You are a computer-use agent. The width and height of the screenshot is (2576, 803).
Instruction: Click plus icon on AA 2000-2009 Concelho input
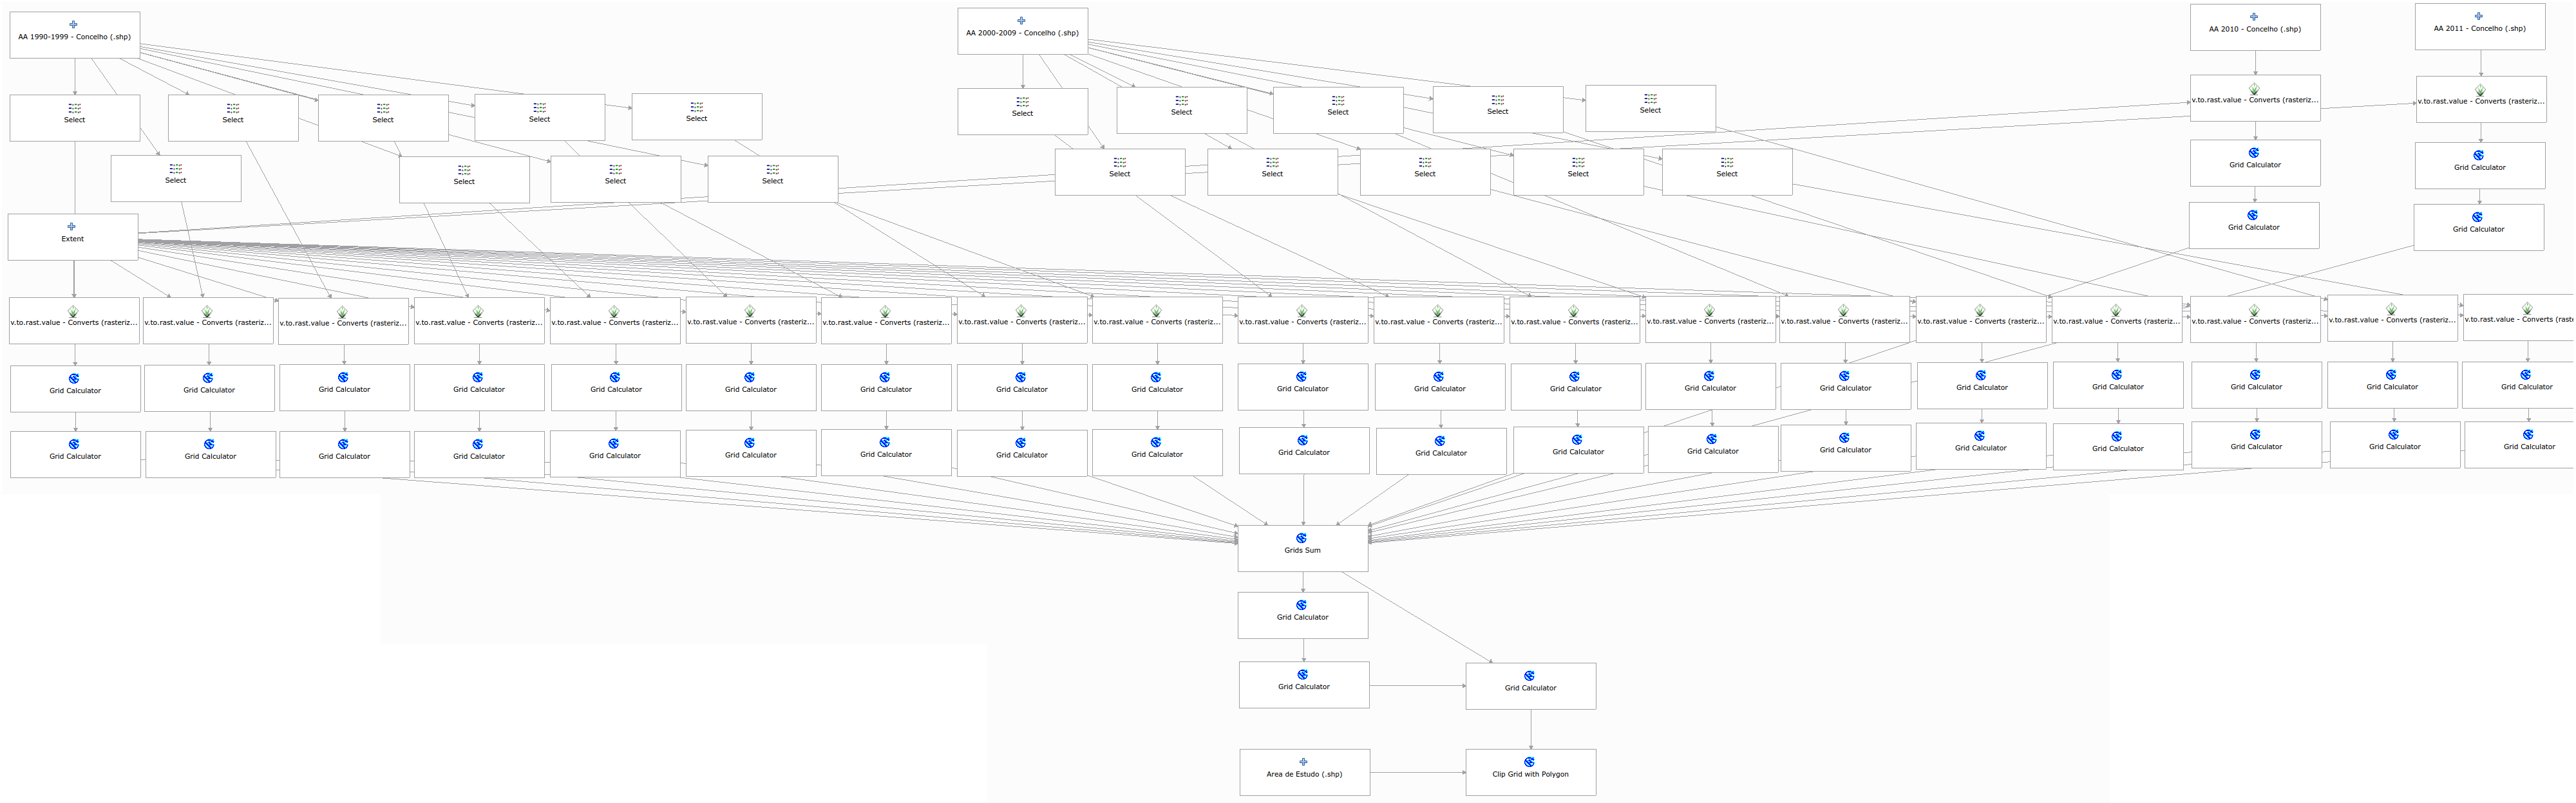click(1021, 20)
